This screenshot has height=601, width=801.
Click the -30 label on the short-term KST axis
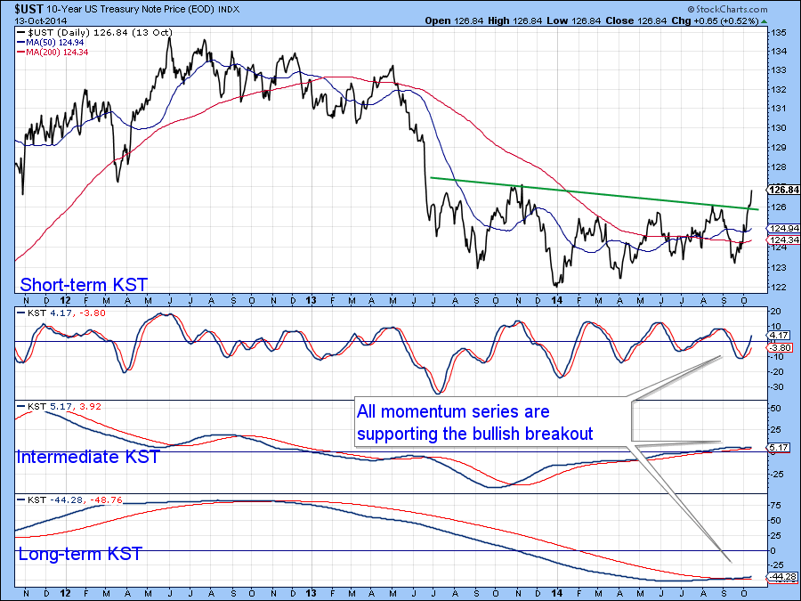tap(776, 387)
